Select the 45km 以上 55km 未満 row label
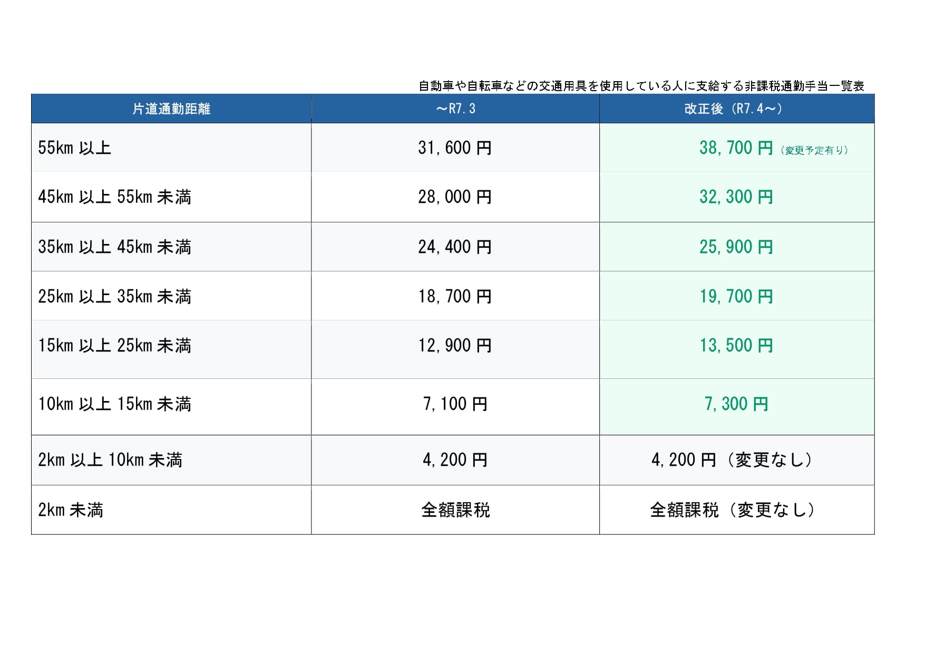This screenshot has height=654, width=925. [x=114, y=197]
